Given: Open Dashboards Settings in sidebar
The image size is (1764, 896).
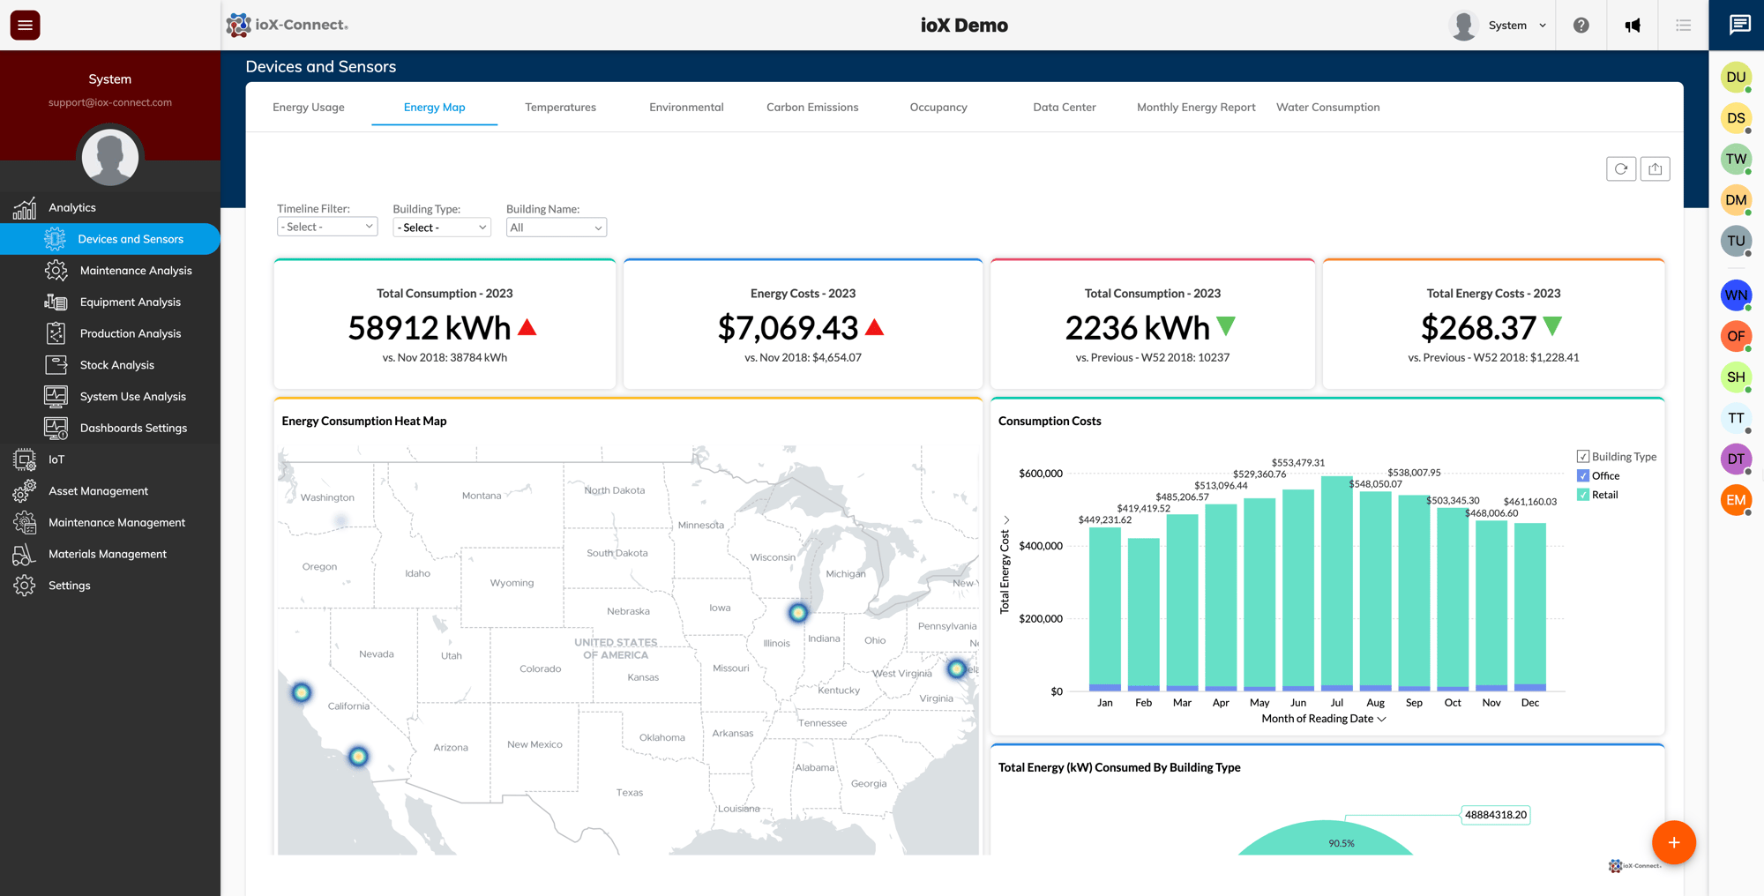Looking at the screenshot, I should tap(133, 429).
